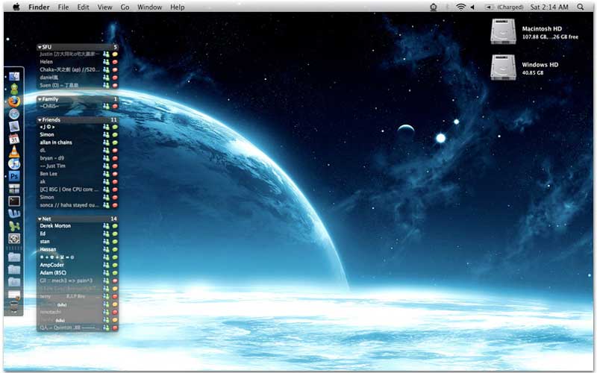
Task: Launch Safari compass icon in dock
Action: click(14, 114)
